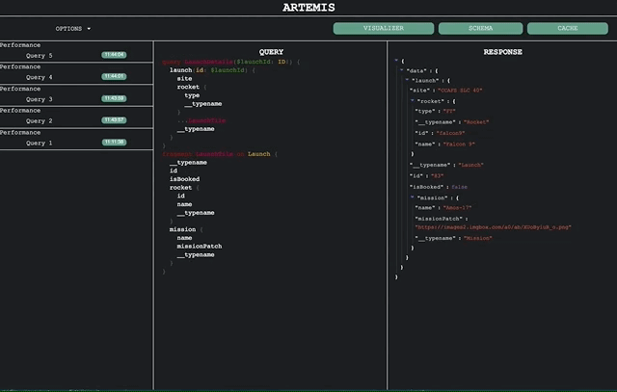Click the 11:44:04 timestamp badge
The width and height of the screenshot is (617, 392).
[114, 55]
